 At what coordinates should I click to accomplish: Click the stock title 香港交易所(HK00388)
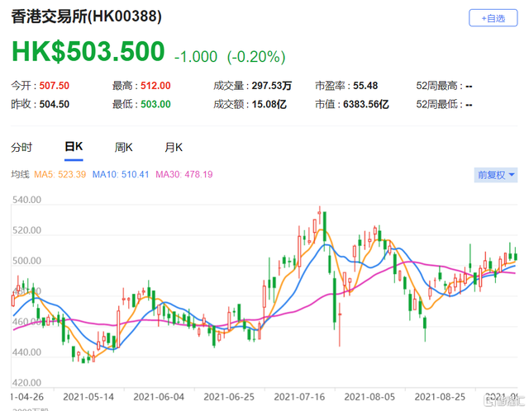point(86,17)
